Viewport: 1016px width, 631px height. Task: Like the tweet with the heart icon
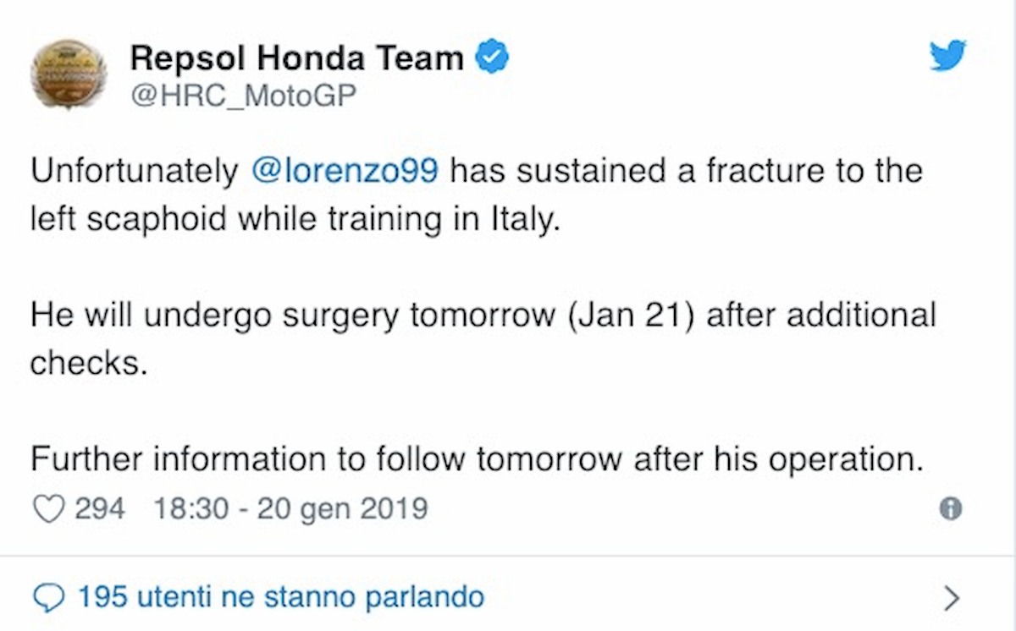tap(49, 509)
